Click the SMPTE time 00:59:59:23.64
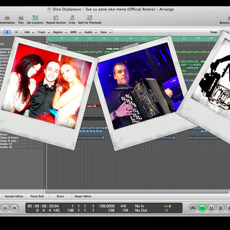The width and height of the screenshot is (230, 230). [x=43, y=206]
